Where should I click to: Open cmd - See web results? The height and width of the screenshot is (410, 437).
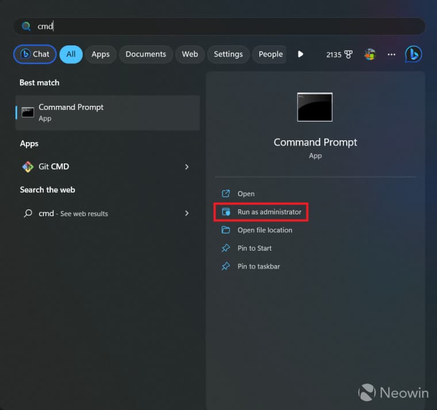108,213
